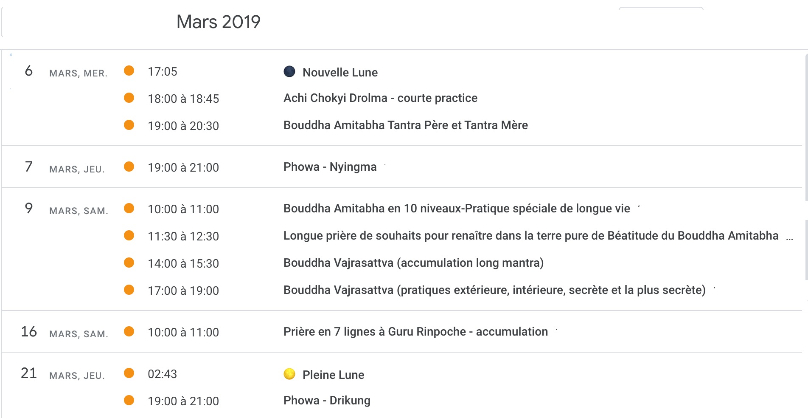Click orange dot beside 02:43
808x418 pixels.
pos(129,373)
